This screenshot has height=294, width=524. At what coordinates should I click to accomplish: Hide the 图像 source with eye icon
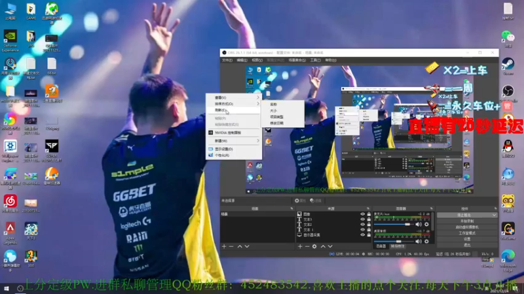point(363,214)
